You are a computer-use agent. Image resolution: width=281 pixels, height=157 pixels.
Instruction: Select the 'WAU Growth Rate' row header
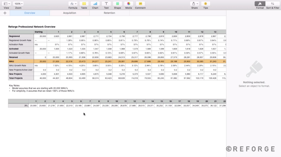[21, 65]
